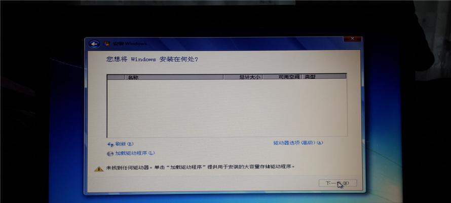
Task: Click the refresh icon beside 刷新(R)
Action: [110, 144]
